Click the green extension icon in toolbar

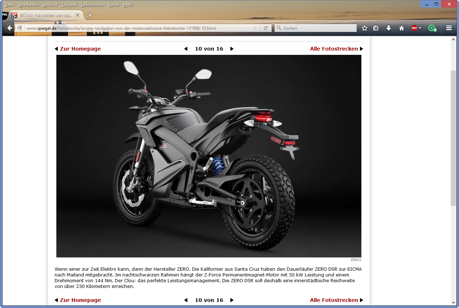[x=432, y=28]
